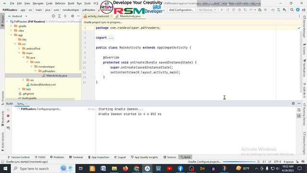Viewport: 307px width, 173px height.
Task: Expand the .gradle folder
Action: 11,26
